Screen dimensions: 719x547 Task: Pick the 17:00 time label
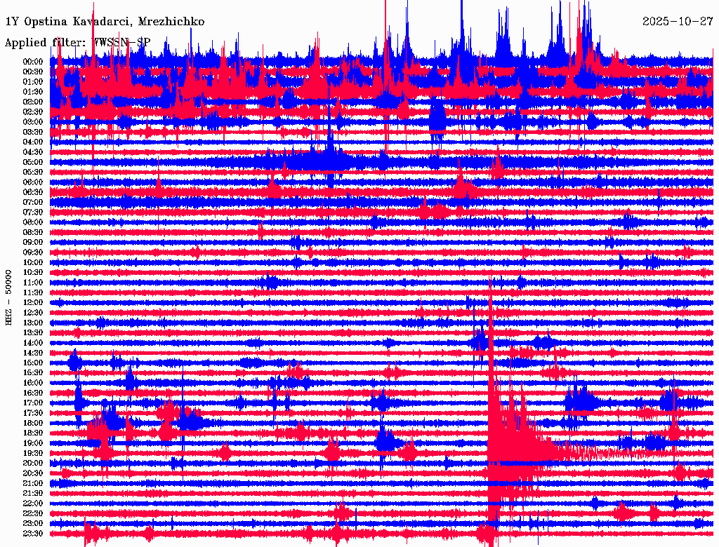coord(33,403)
